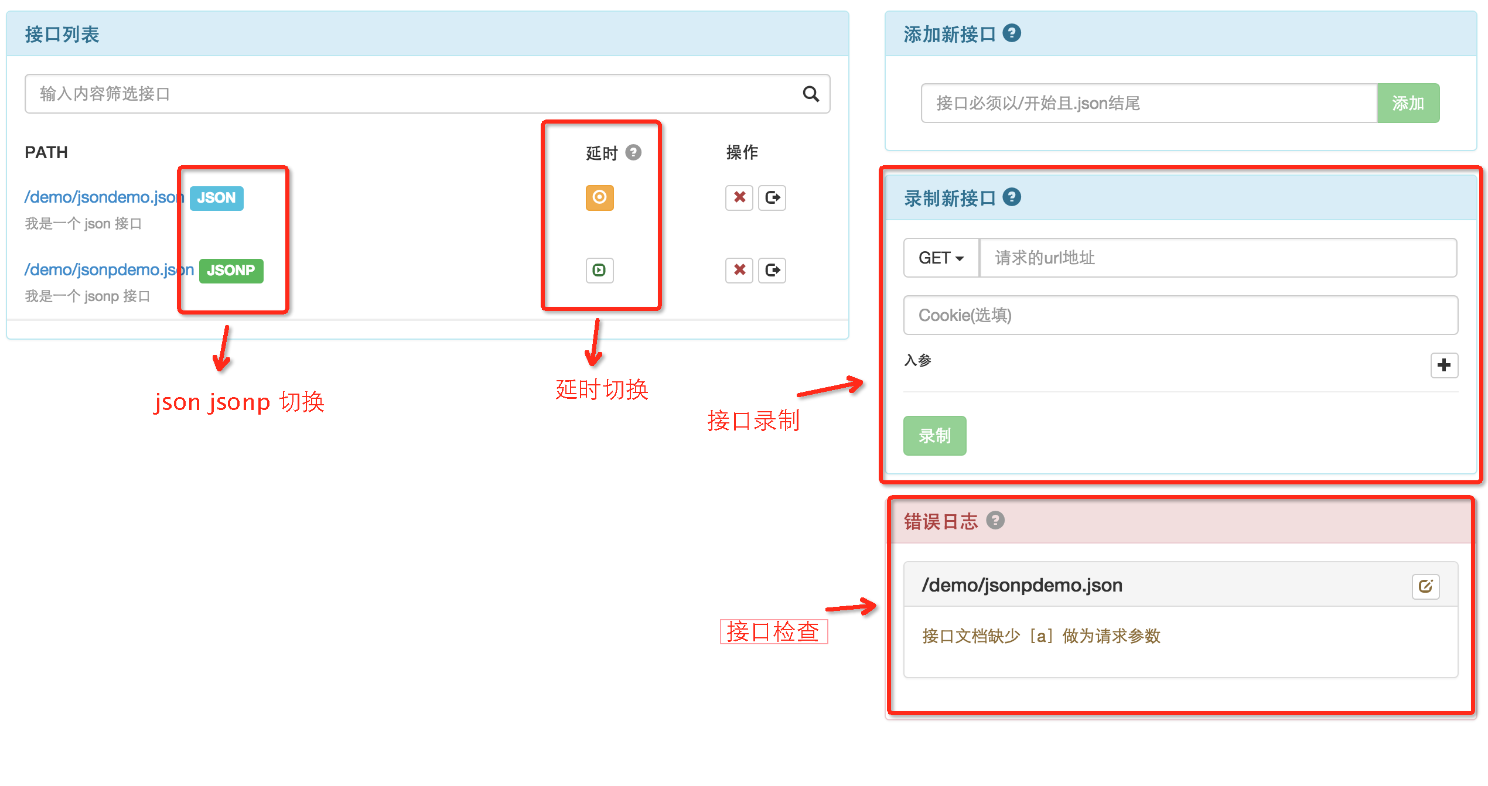1488x786 pixels.
Task: Click help icon beside 错误日志 title
Action: (x=995, y=520)
